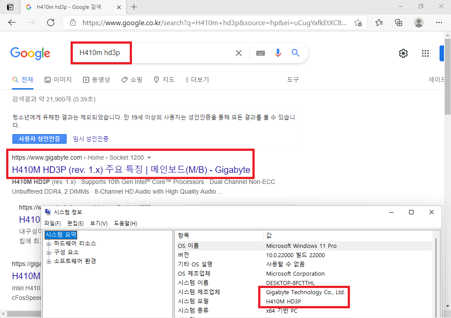The height and width of the screenshot is (318, 451).
Task: Click the Microsoft Corporation value
Action: (295, 274)
